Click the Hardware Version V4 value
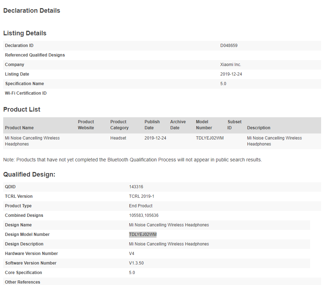The height and width of the screenshot is (285, 325). [x=131, y=254]
